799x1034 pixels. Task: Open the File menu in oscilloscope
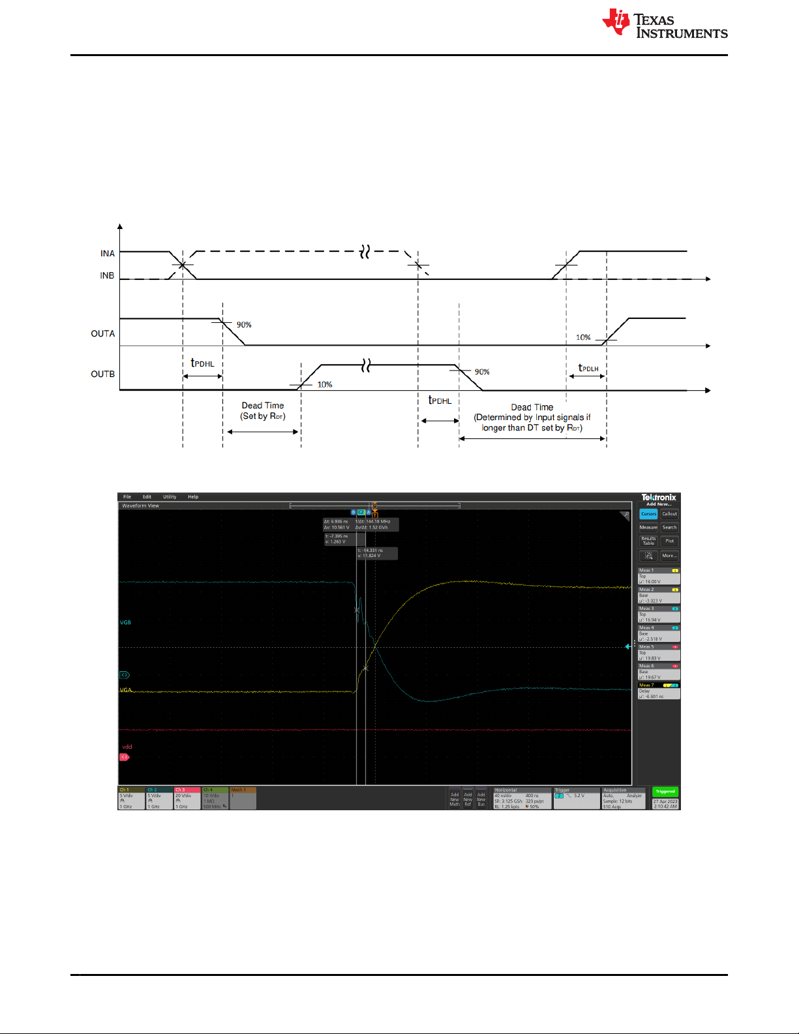click(x=127, y=496)
